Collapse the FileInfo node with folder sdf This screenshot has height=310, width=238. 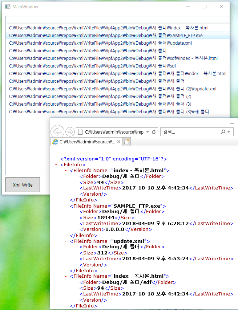66,276
